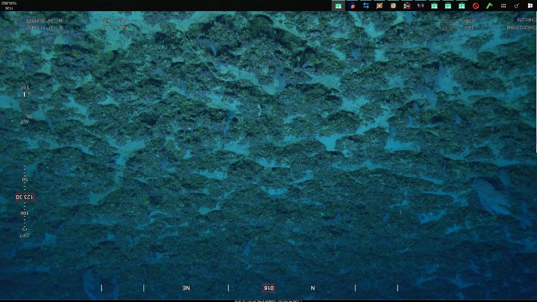537x302 pixels.
Task: Open the Windows Start menu
Action: pos(530,6)
